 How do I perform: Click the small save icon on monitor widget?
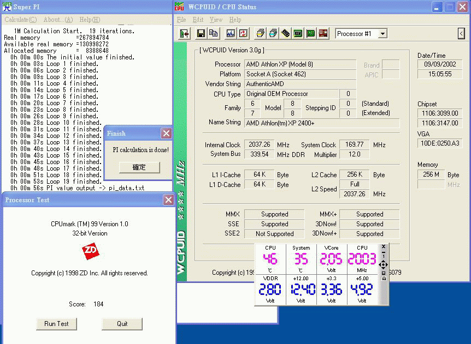[383, 279]
